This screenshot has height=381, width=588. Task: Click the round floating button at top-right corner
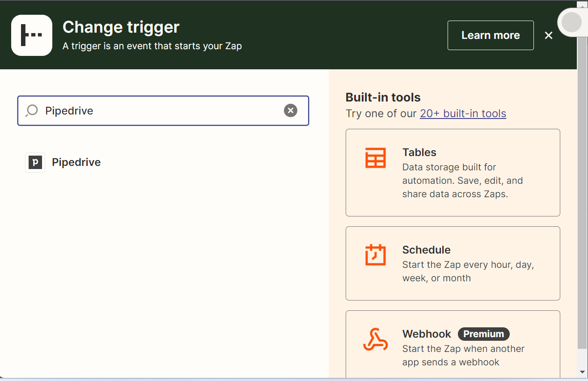(x=571, y=22)
